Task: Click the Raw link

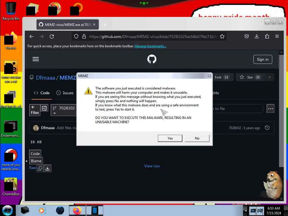Action: [33, 168]
